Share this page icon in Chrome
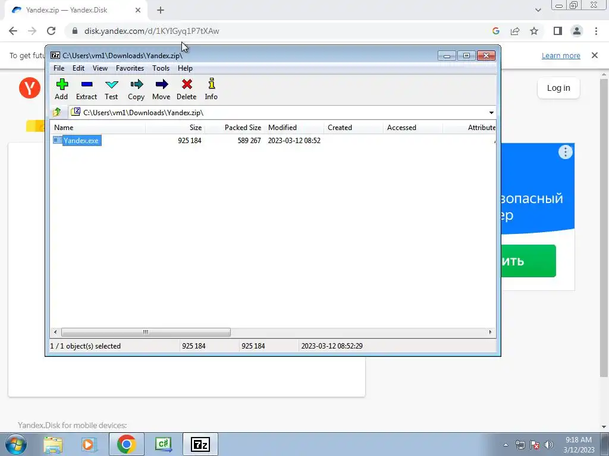Viewport: 609px width, 456px height. 515,31
